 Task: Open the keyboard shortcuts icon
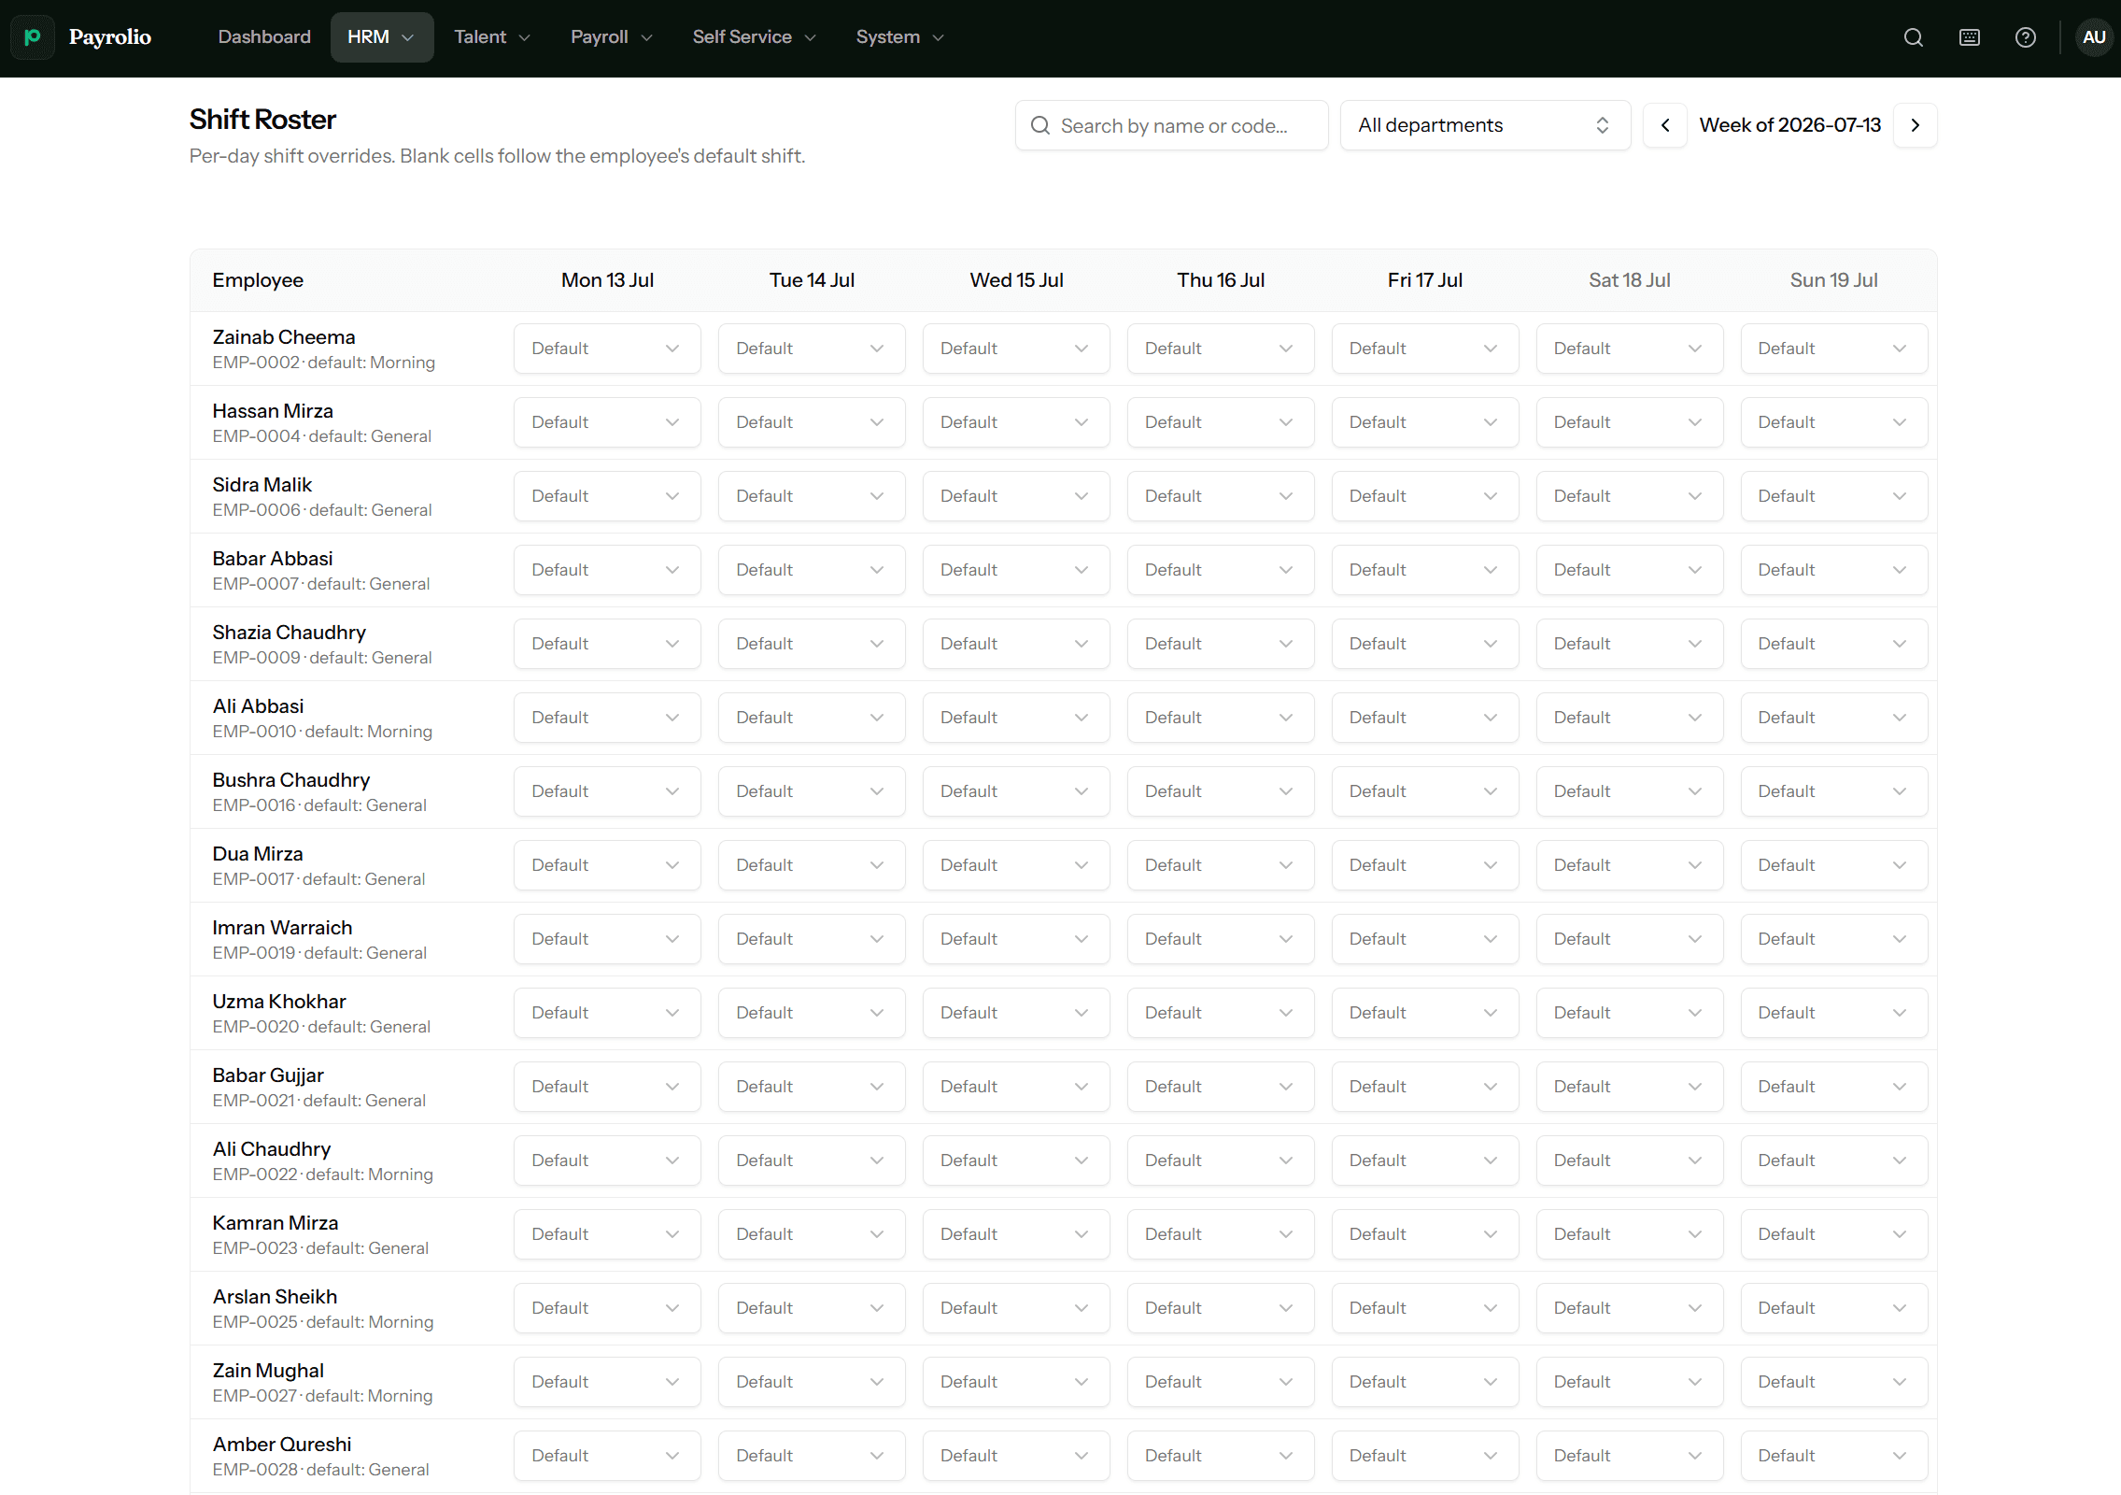click(1970, 37)
